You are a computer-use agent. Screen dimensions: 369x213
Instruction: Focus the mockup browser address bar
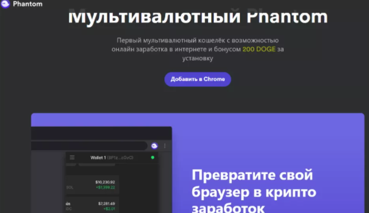pos(89,146)
